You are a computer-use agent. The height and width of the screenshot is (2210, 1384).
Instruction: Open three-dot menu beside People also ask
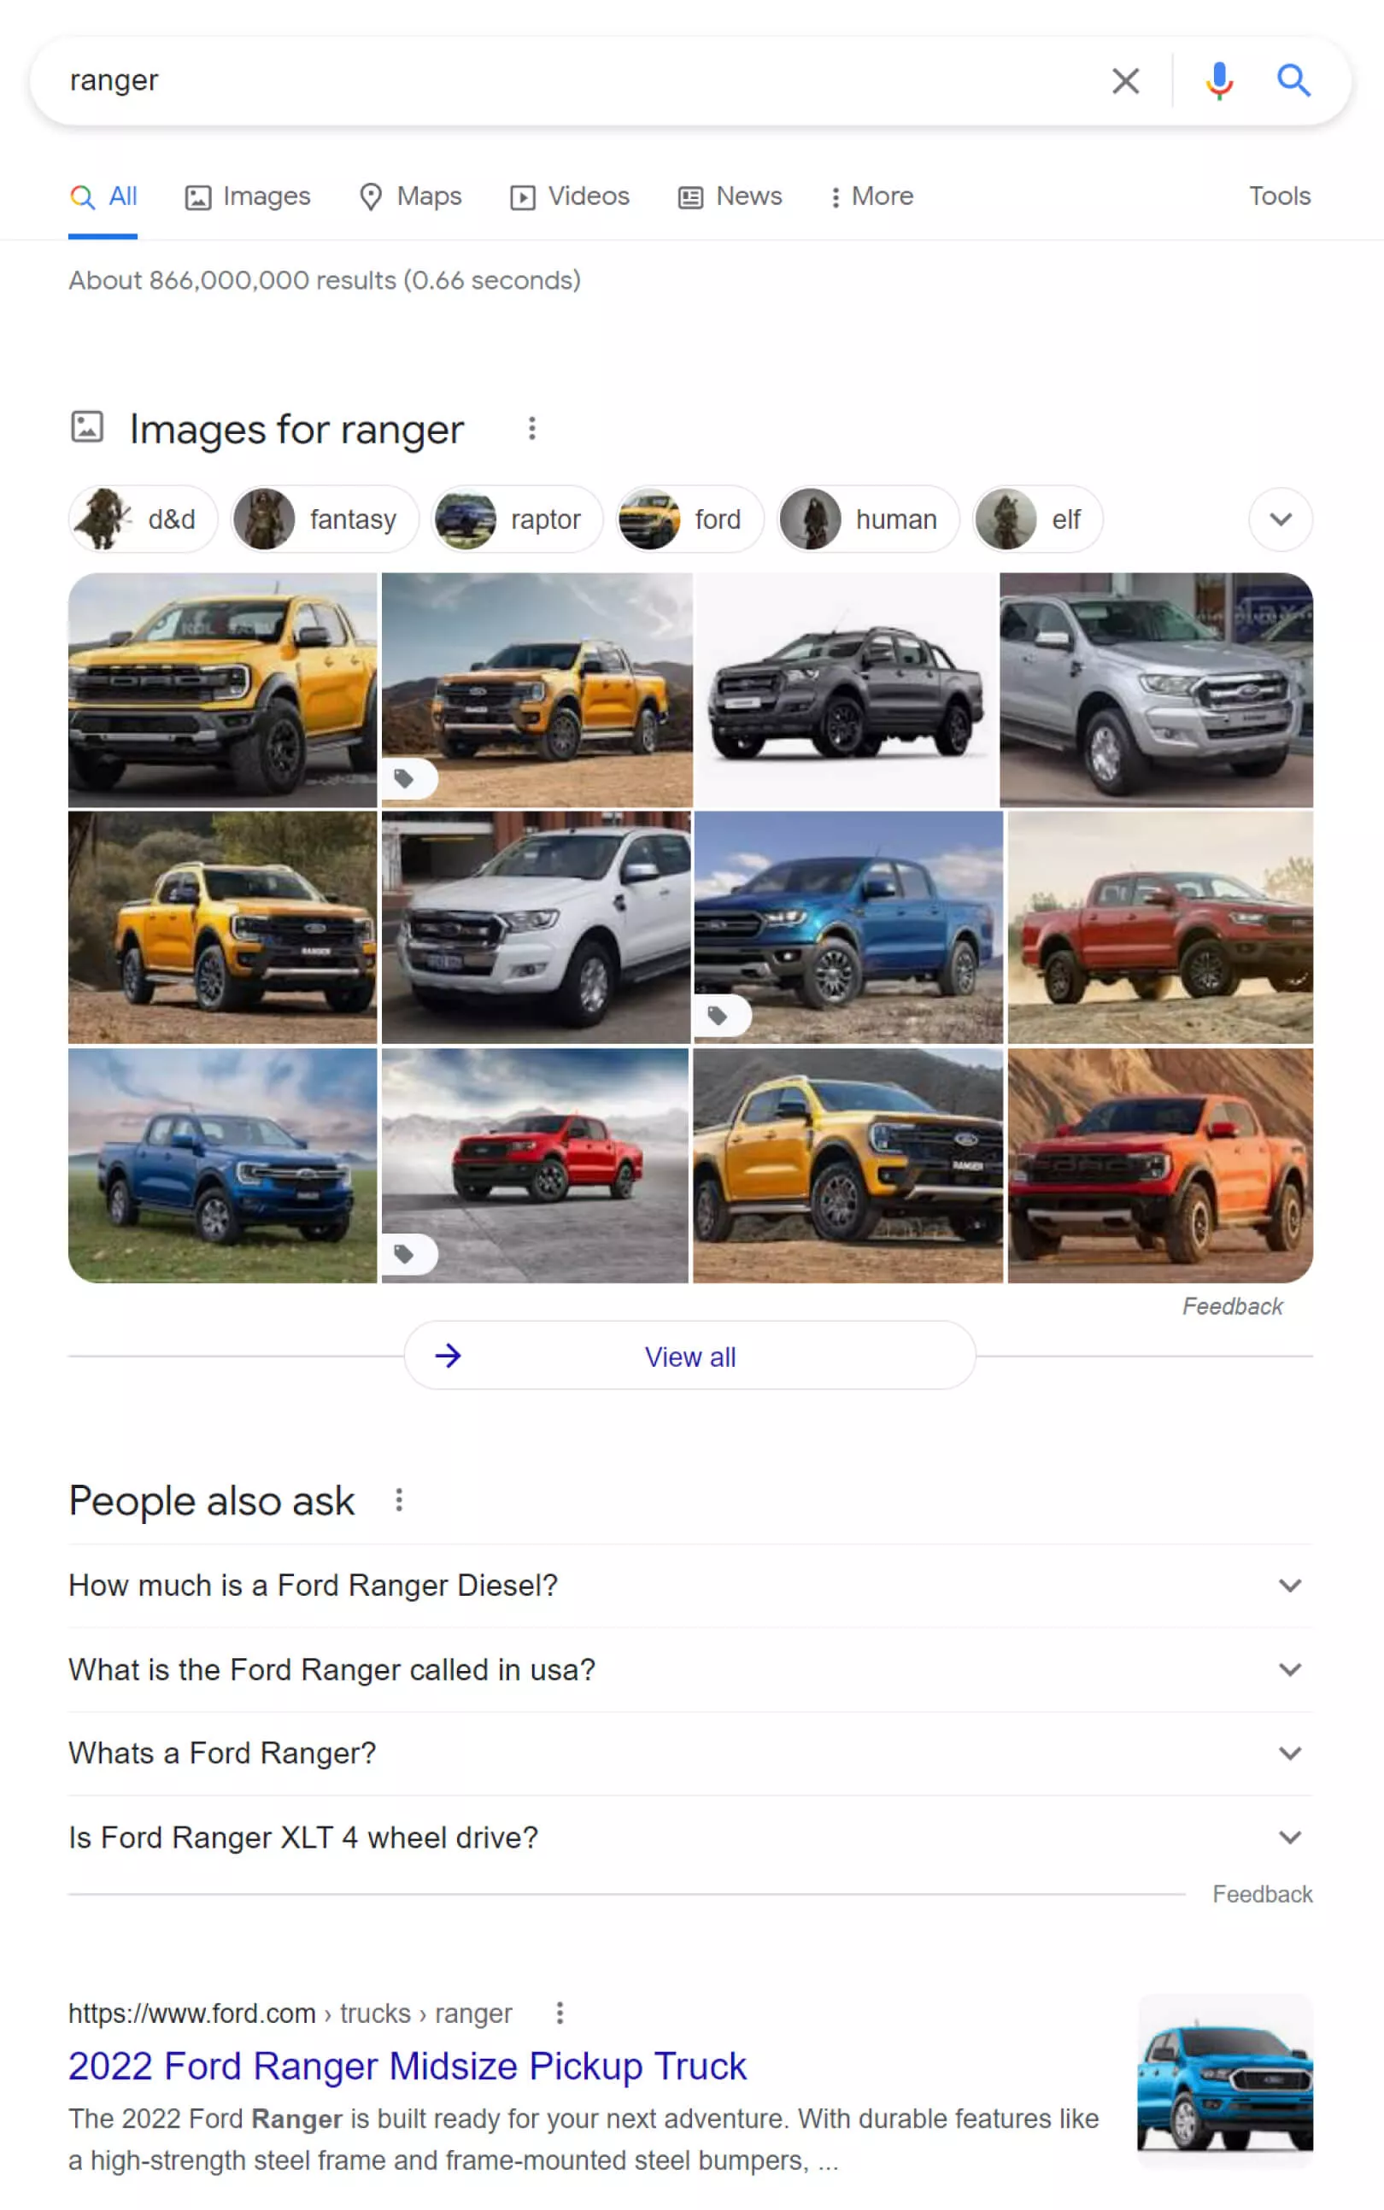point(399,1500)
